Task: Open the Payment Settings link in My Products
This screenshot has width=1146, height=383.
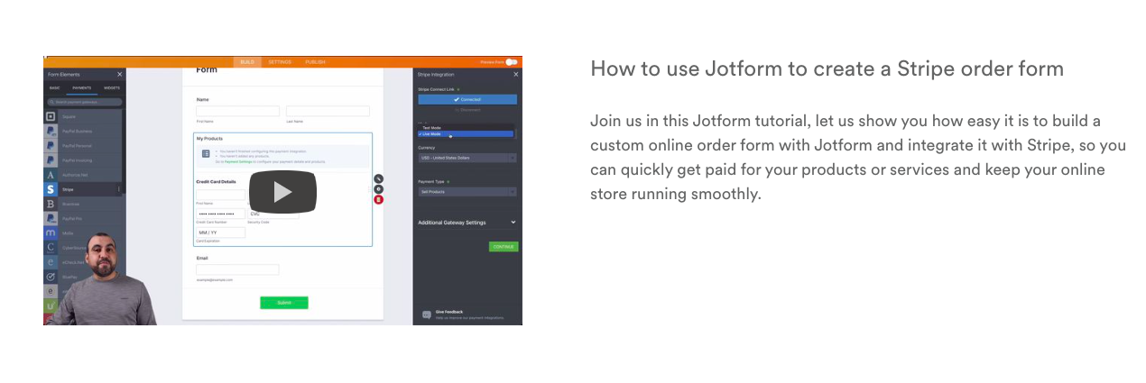Action: tap(239, 161)
